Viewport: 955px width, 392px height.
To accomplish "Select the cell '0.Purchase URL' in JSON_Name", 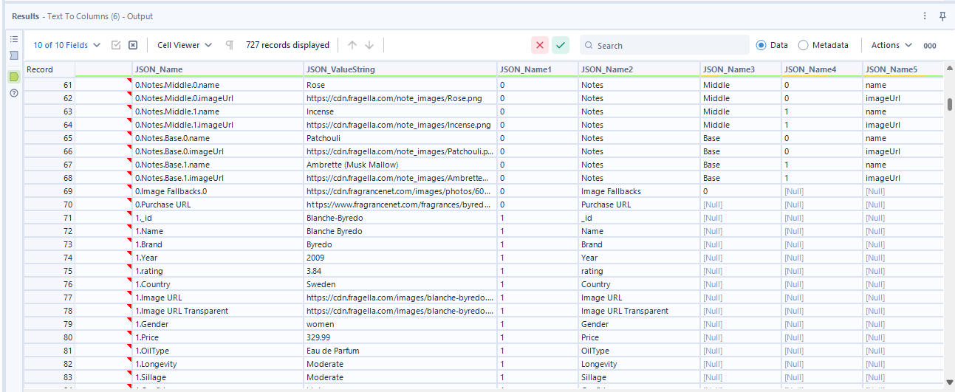I will pos(218,204).
